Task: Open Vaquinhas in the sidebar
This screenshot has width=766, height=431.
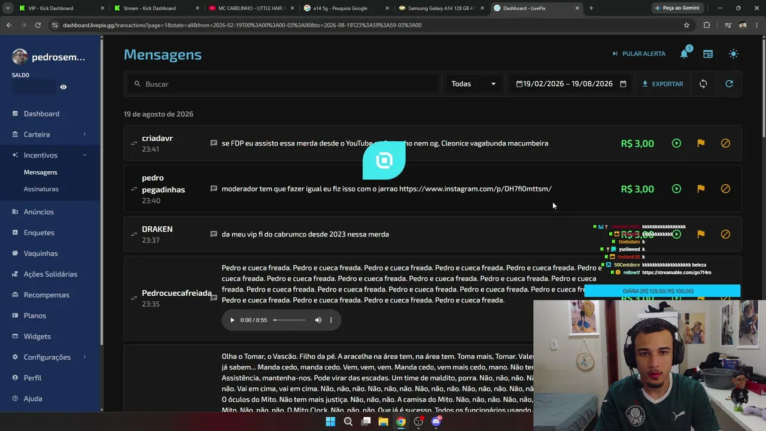Action: click(x=41, y=253)
